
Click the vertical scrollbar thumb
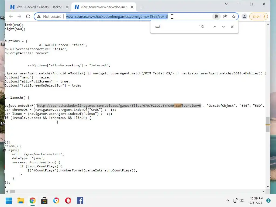click(x=268, y=125)
